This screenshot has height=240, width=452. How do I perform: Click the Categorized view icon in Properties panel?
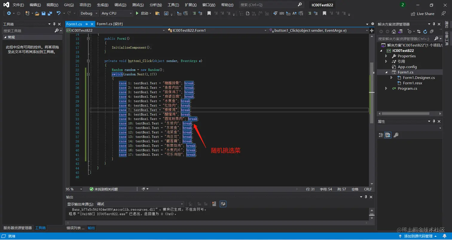point(381,135)
